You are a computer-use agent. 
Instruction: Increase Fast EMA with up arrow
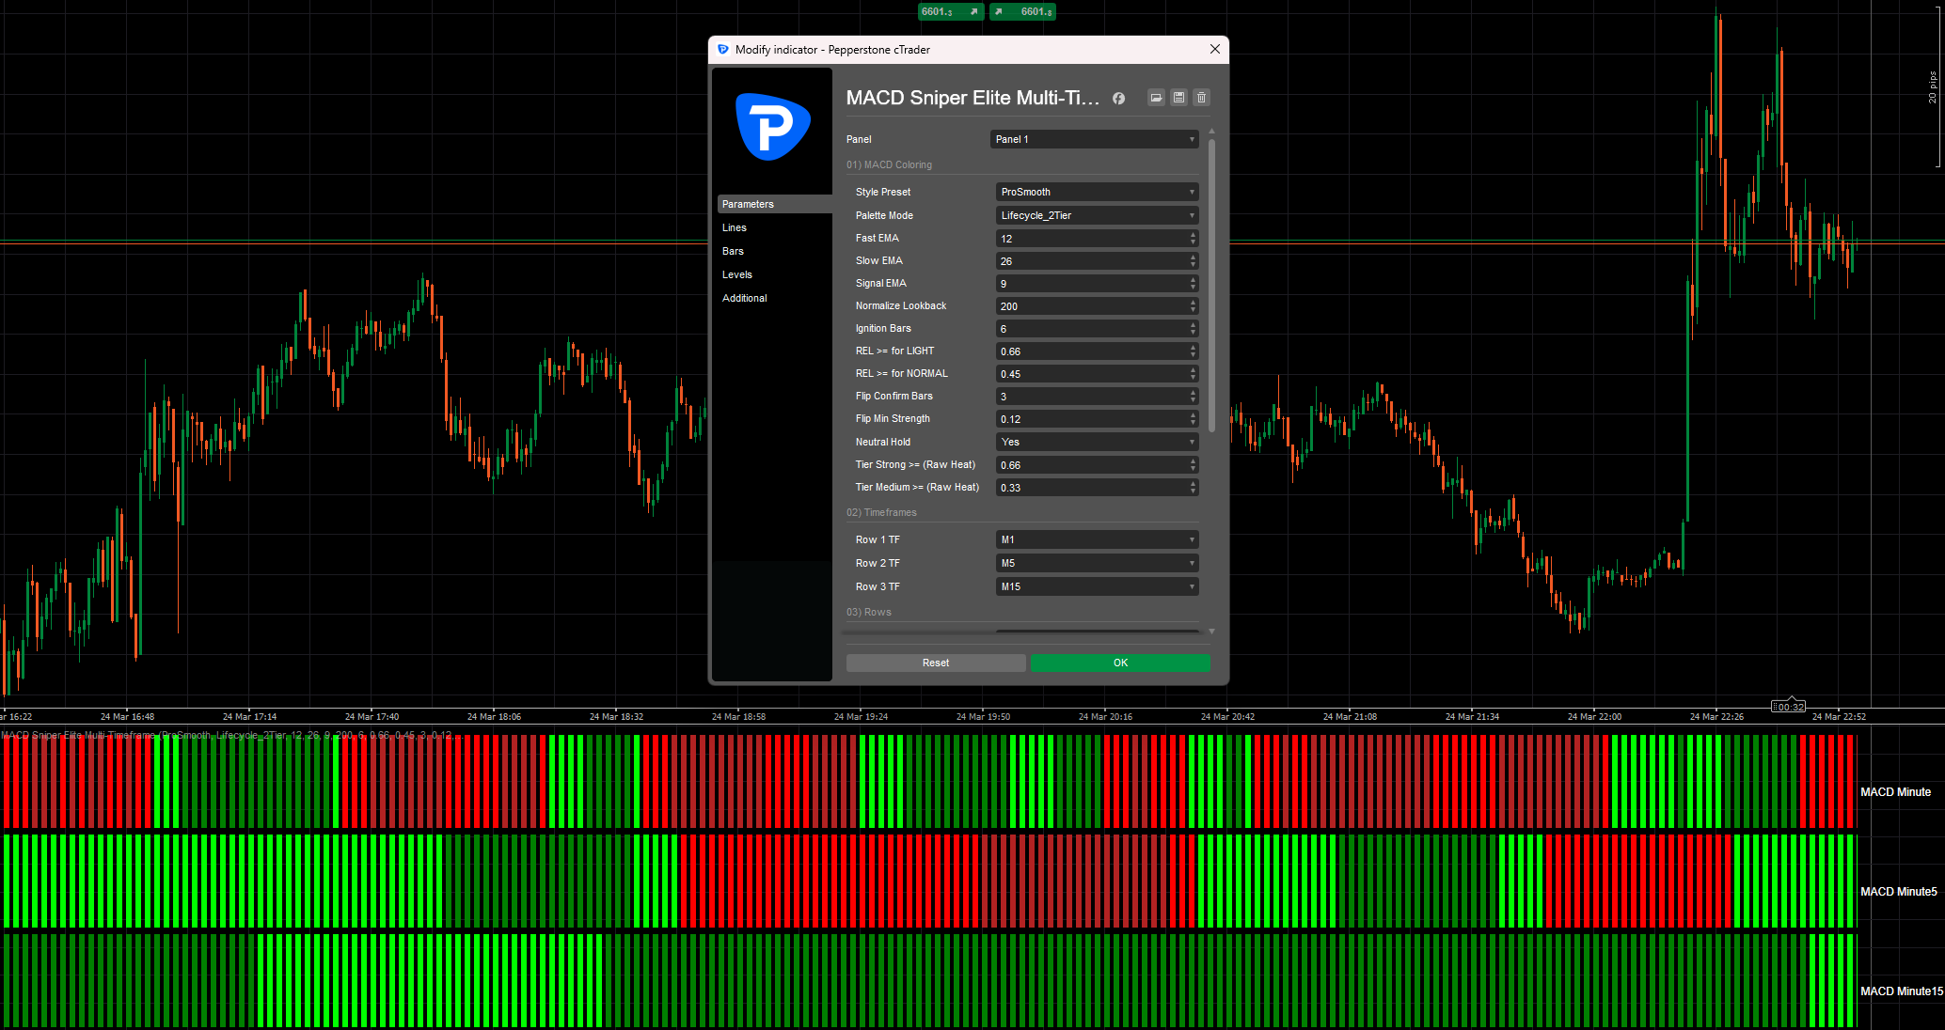point(1193,235)
